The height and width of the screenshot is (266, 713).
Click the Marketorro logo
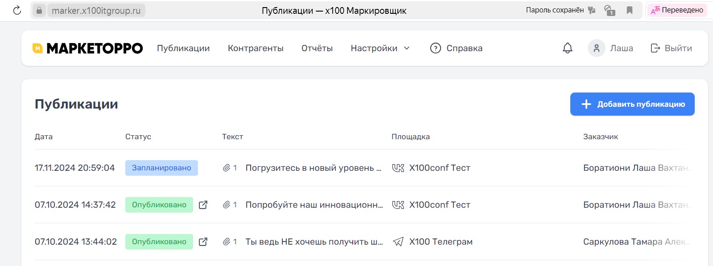click(x=88, y=48)
